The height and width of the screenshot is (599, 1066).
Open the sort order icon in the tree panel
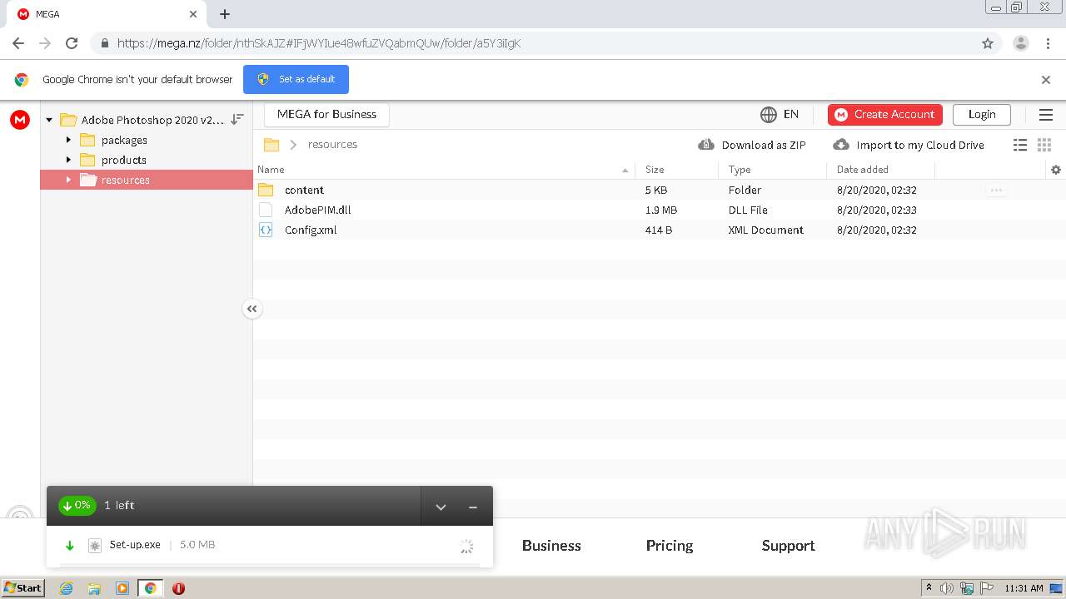[237, 119]
